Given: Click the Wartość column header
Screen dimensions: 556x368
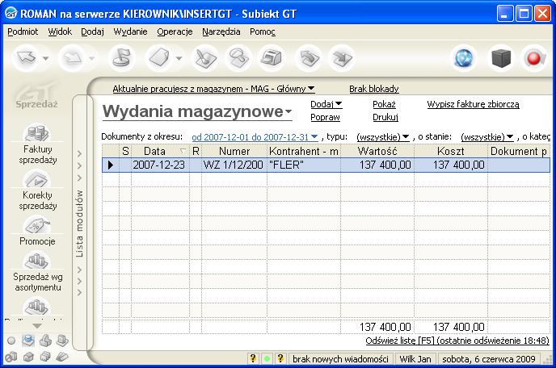Looking at the screenshot, I should (x=377, y=151).
